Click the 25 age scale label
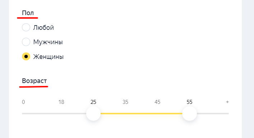Viewport: 254px width, 138px height. pos(93,102)
